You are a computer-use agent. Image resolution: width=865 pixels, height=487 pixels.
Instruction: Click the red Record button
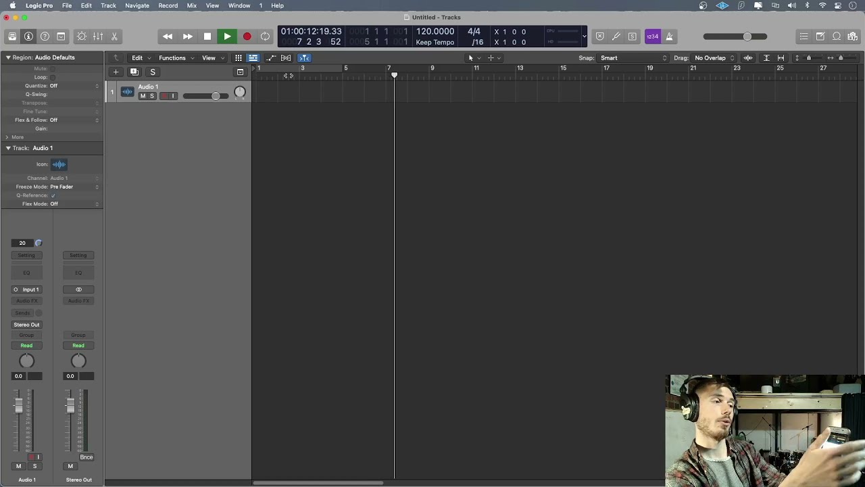(x=247, y=37)
